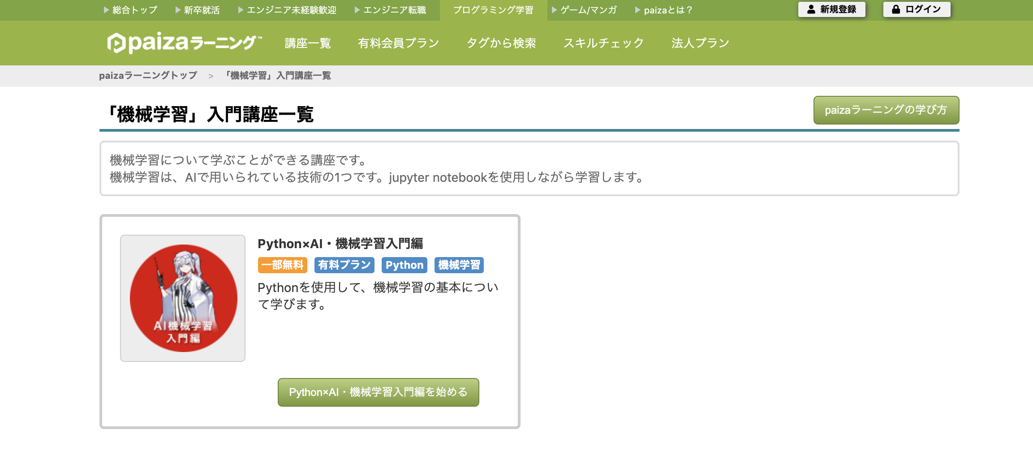Select the Python tag
Screen dimensions: 1033x464
click(404, 265)
